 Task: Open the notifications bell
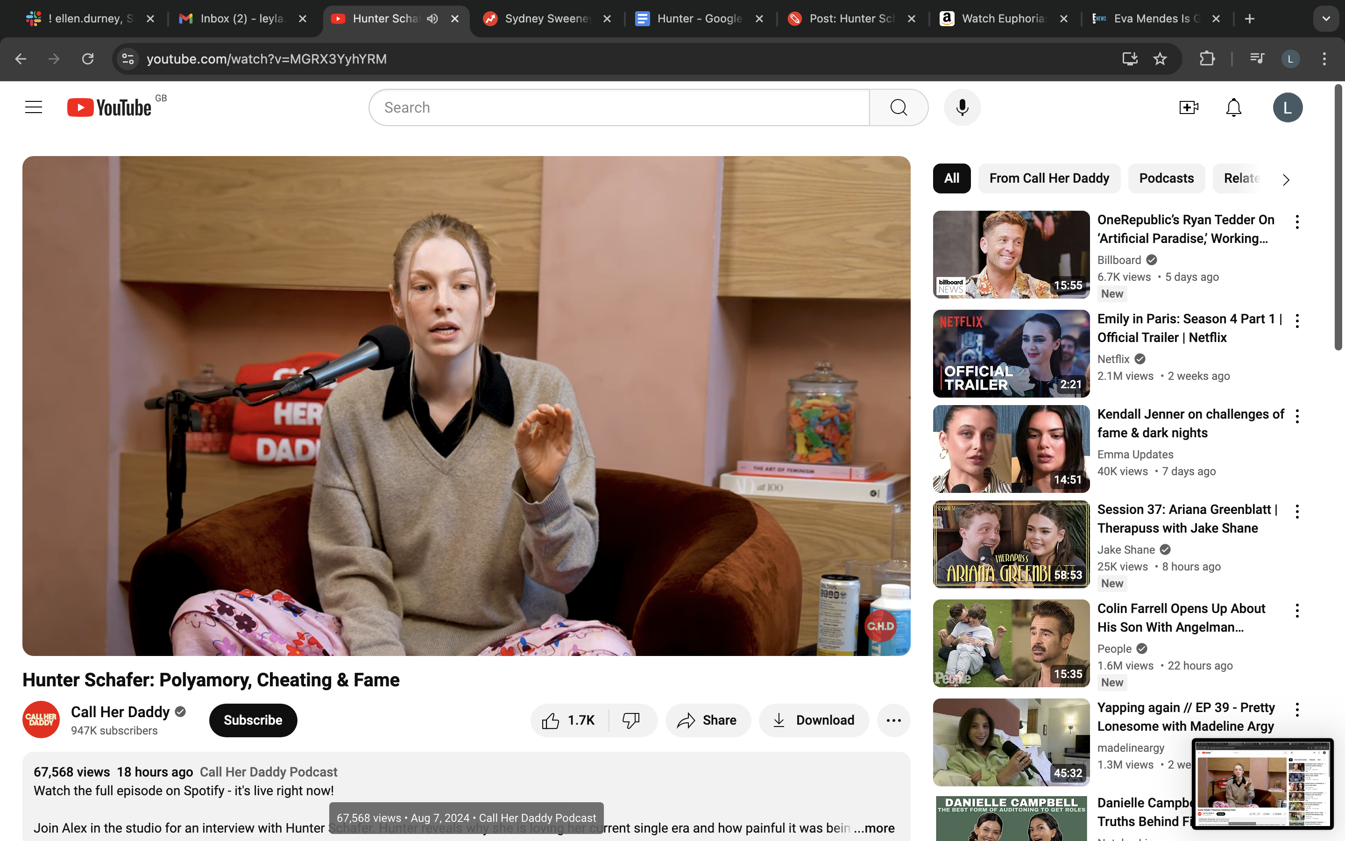[x=1233, y=107]
